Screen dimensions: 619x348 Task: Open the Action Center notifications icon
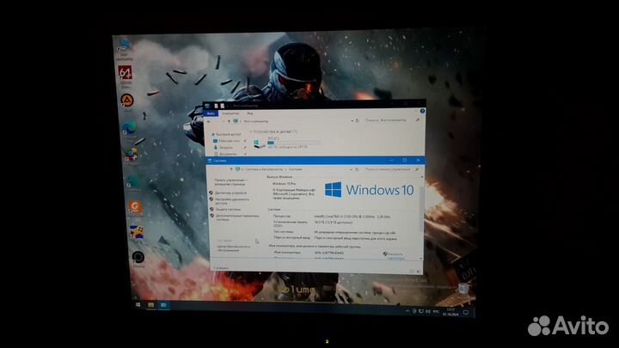[x=466, y=313]
